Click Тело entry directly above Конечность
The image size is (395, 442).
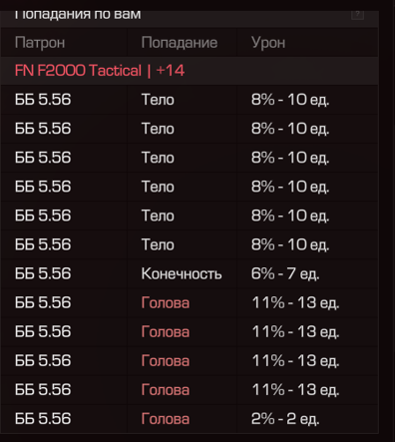(158, 244)
